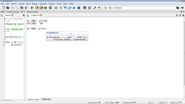Stop console execution gray square icon
185x104 pixels.
tap(177, 15)
